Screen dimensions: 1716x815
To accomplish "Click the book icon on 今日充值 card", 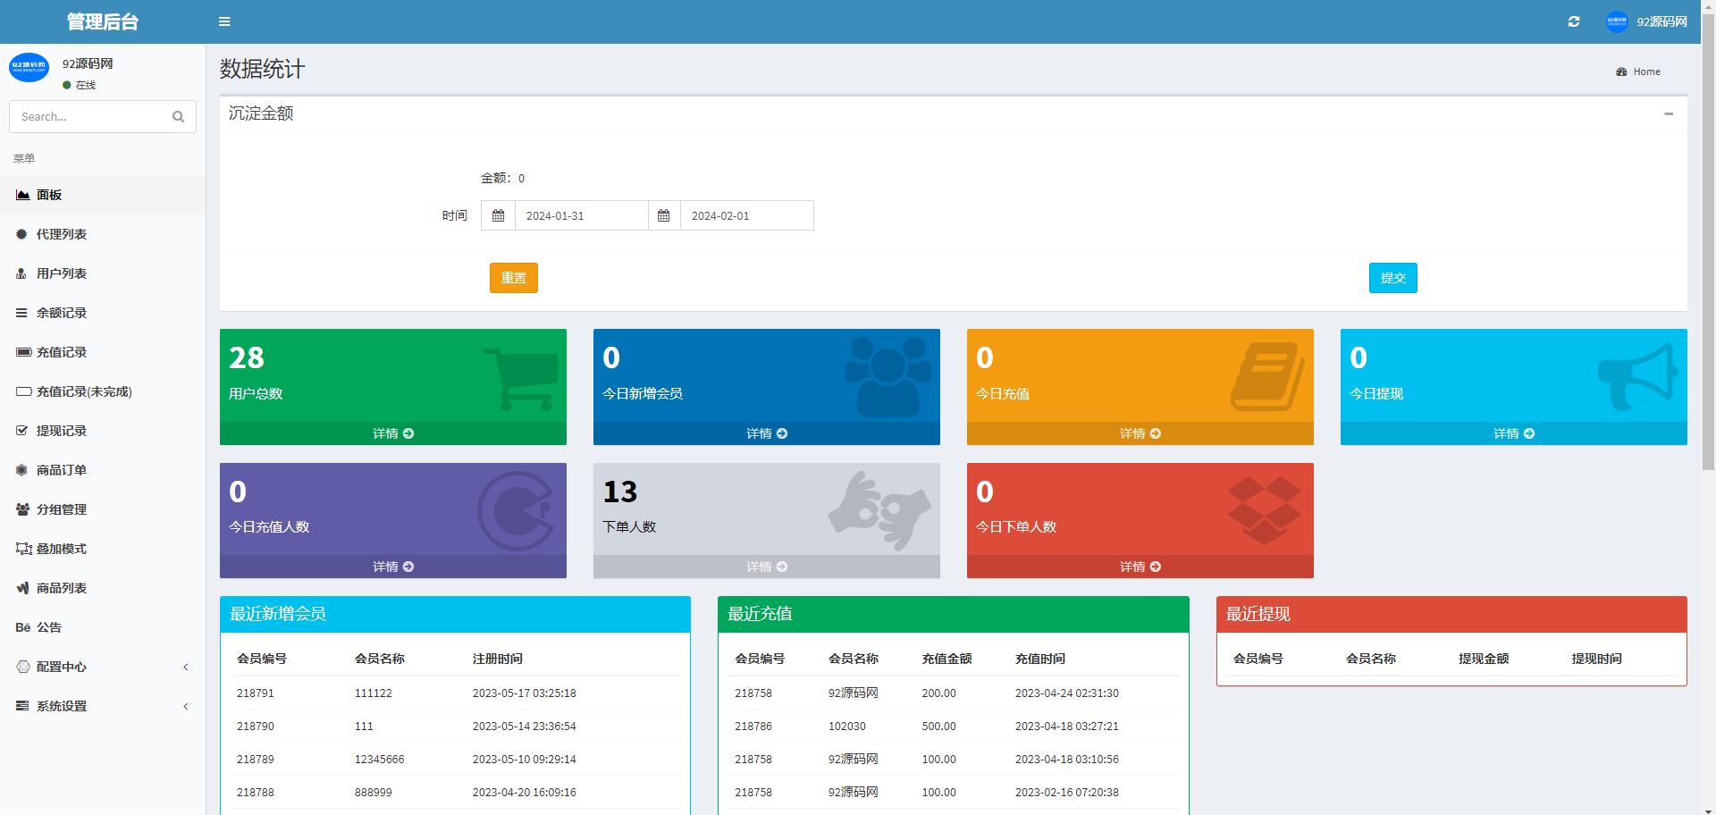I will [x=1267, y=376].
